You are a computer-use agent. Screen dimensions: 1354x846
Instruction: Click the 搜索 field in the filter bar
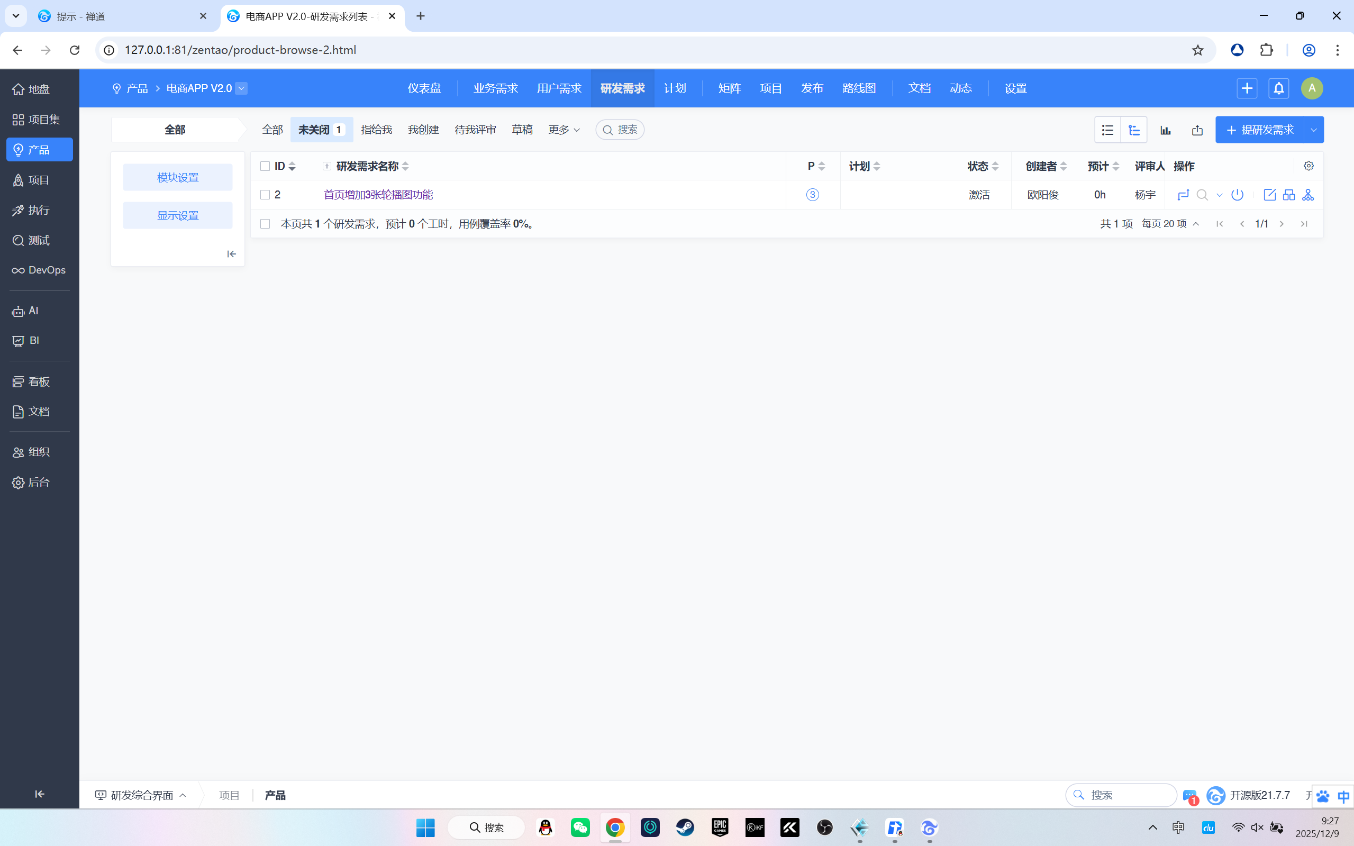click(x=620, y=130)
